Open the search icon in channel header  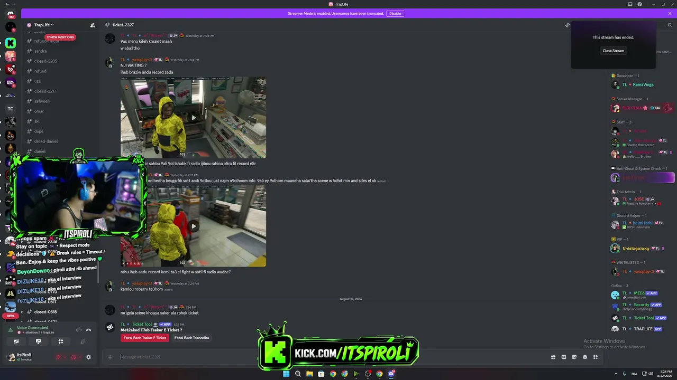pos(670,25)
